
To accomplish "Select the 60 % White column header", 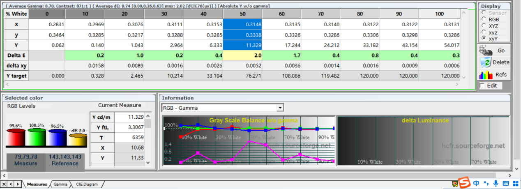I will coord(281,14).
